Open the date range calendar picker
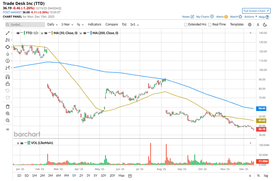Image resolution: width=274 pixels, height=181 pixels. [x=130, y=176]
